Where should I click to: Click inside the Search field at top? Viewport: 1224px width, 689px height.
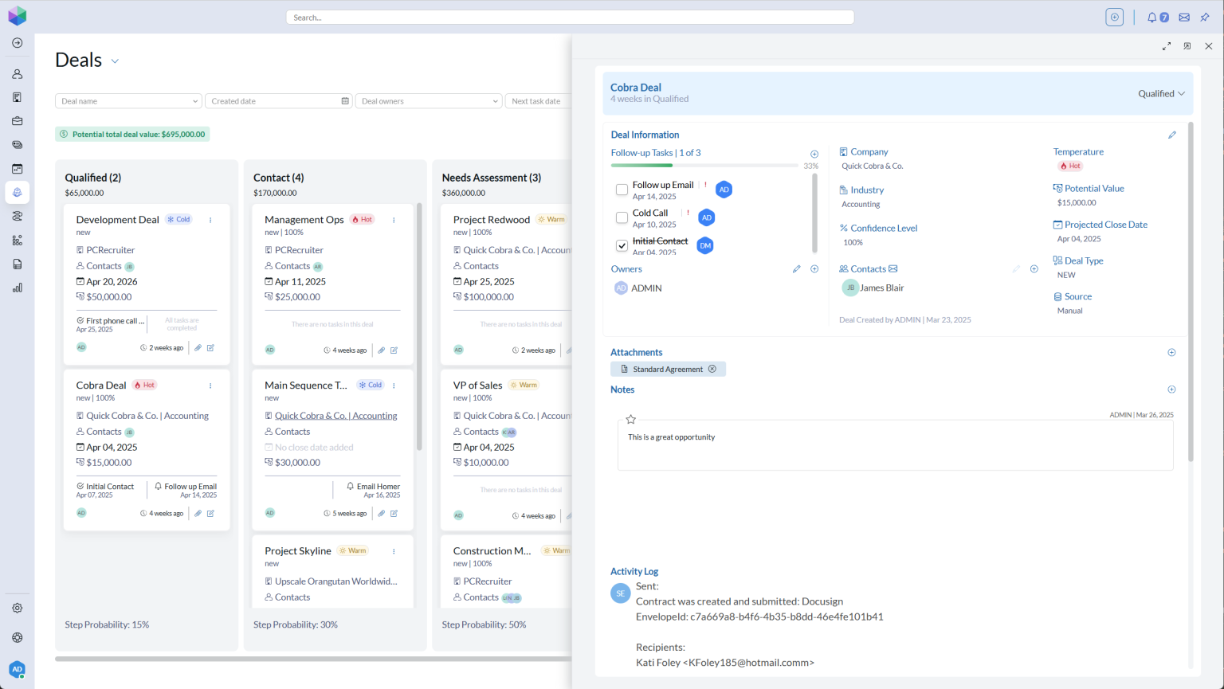(x=570, y=17)
